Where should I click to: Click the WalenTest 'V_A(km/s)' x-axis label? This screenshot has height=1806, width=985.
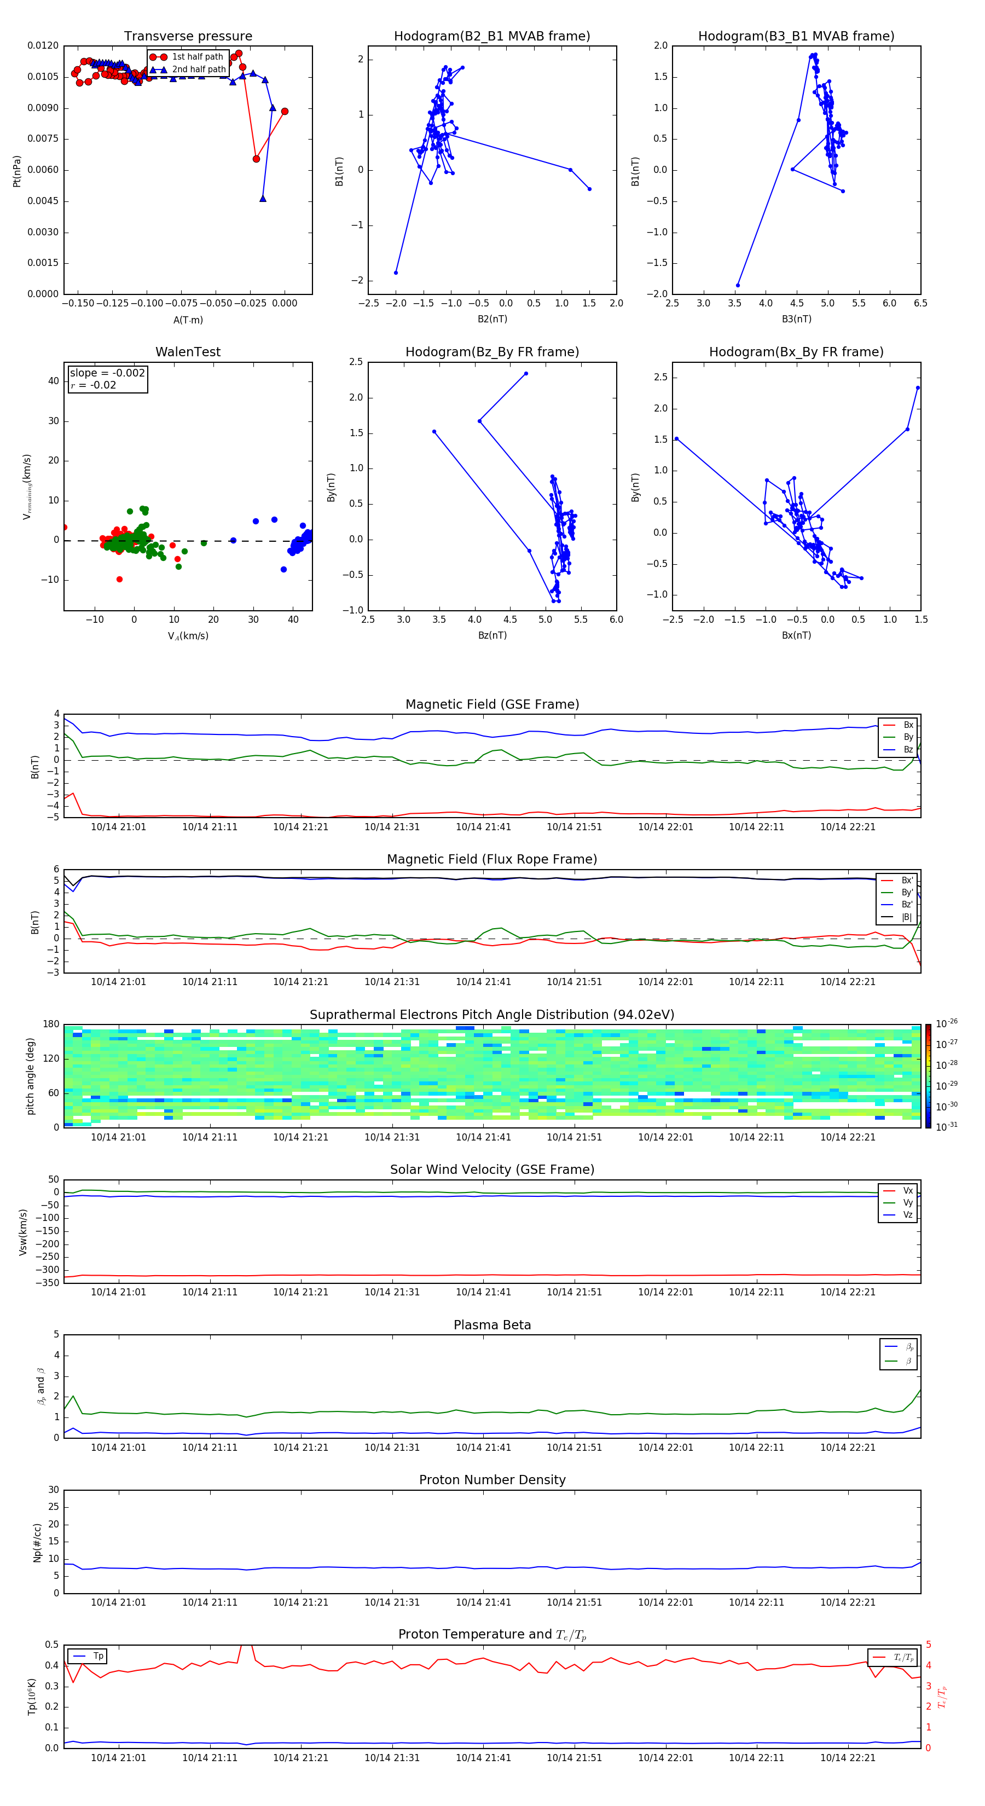188,636
